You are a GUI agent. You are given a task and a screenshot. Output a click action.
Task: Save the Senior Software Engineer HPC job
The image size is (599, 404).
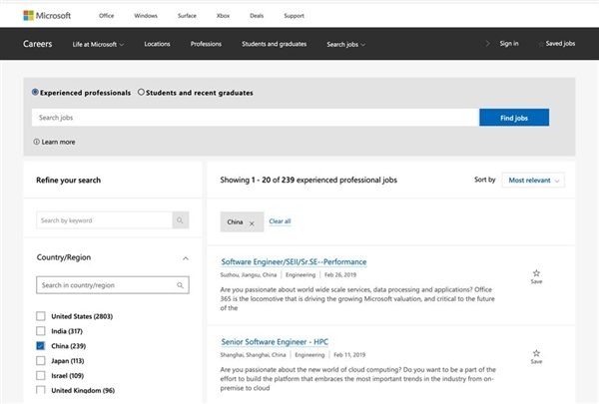tap(536, 354)
